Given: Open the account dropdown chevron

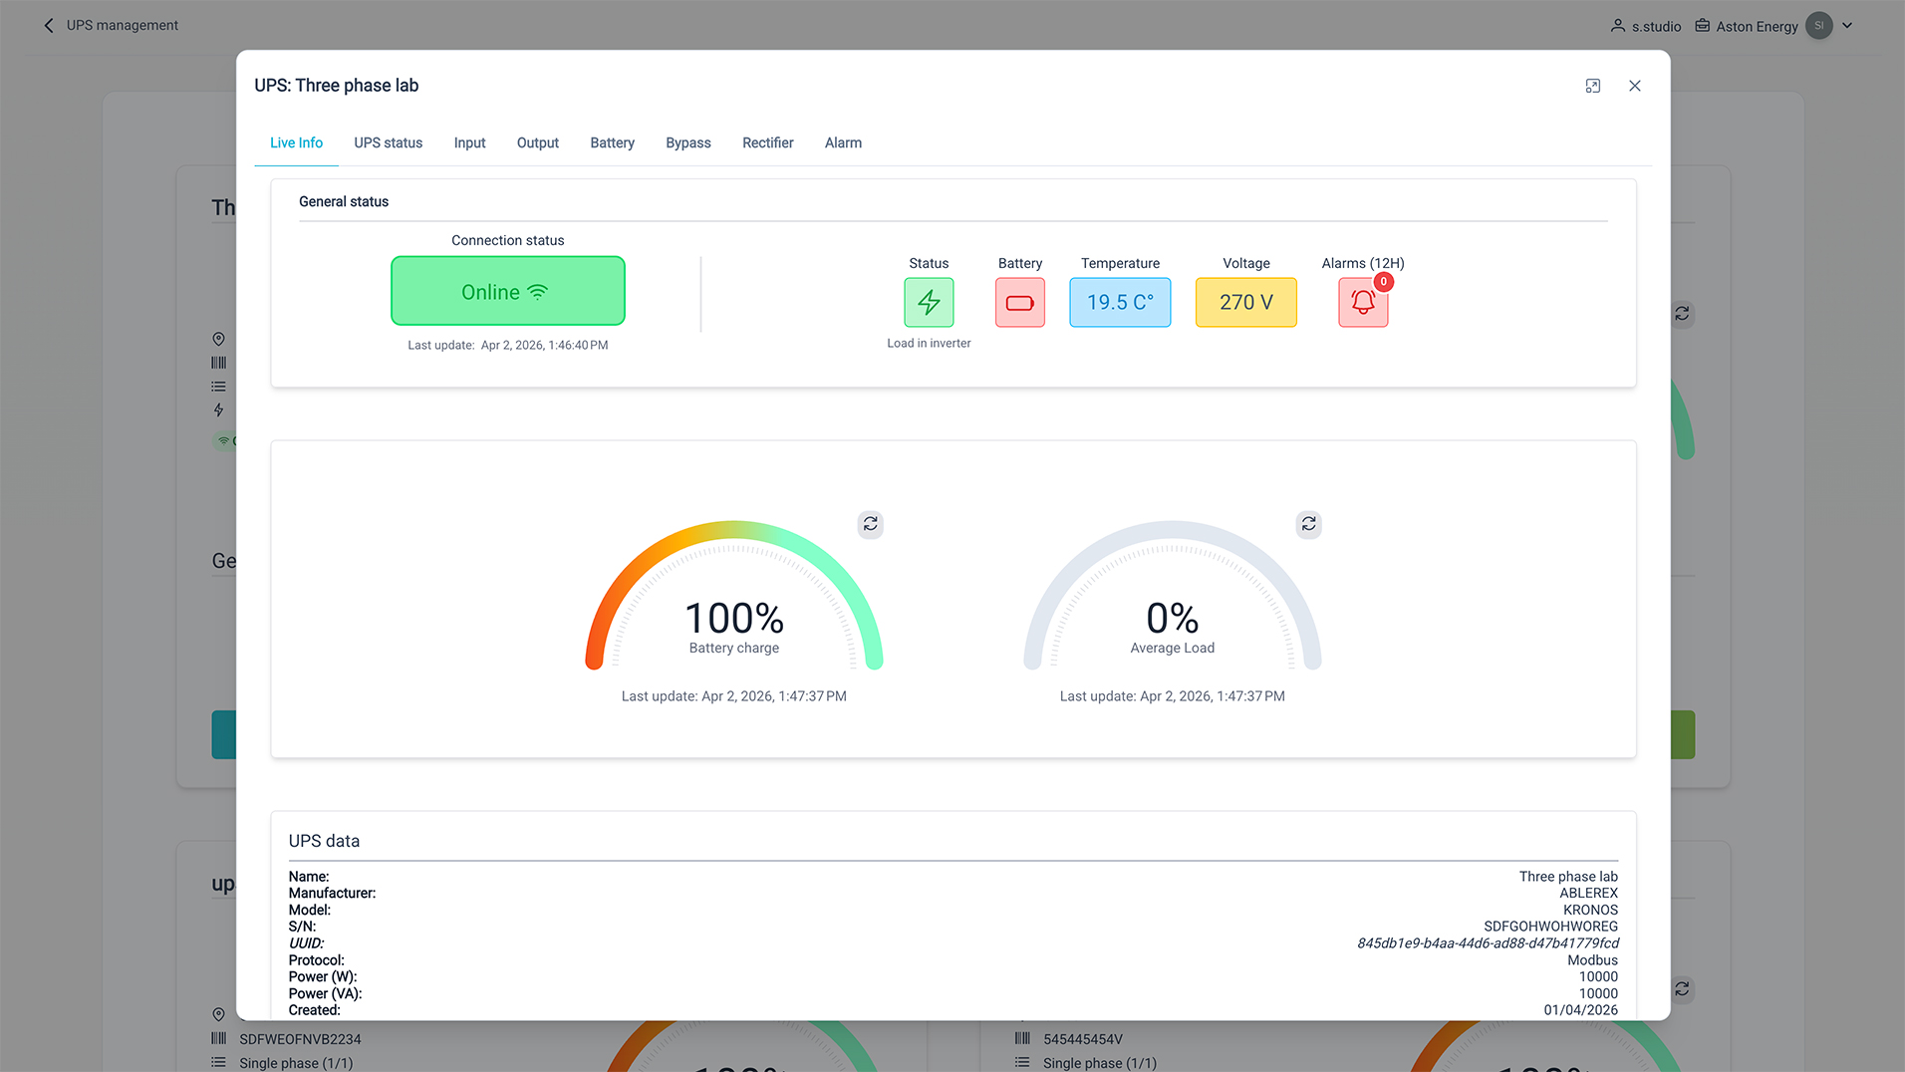Looking at the screenshot, I should tap(1847, 26).
